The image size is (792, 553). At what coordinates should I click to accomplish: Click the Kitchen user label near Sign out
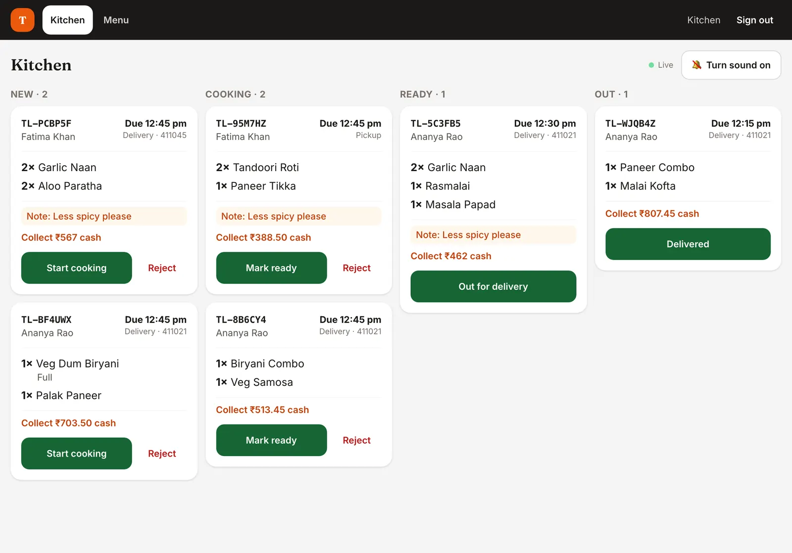703,20
